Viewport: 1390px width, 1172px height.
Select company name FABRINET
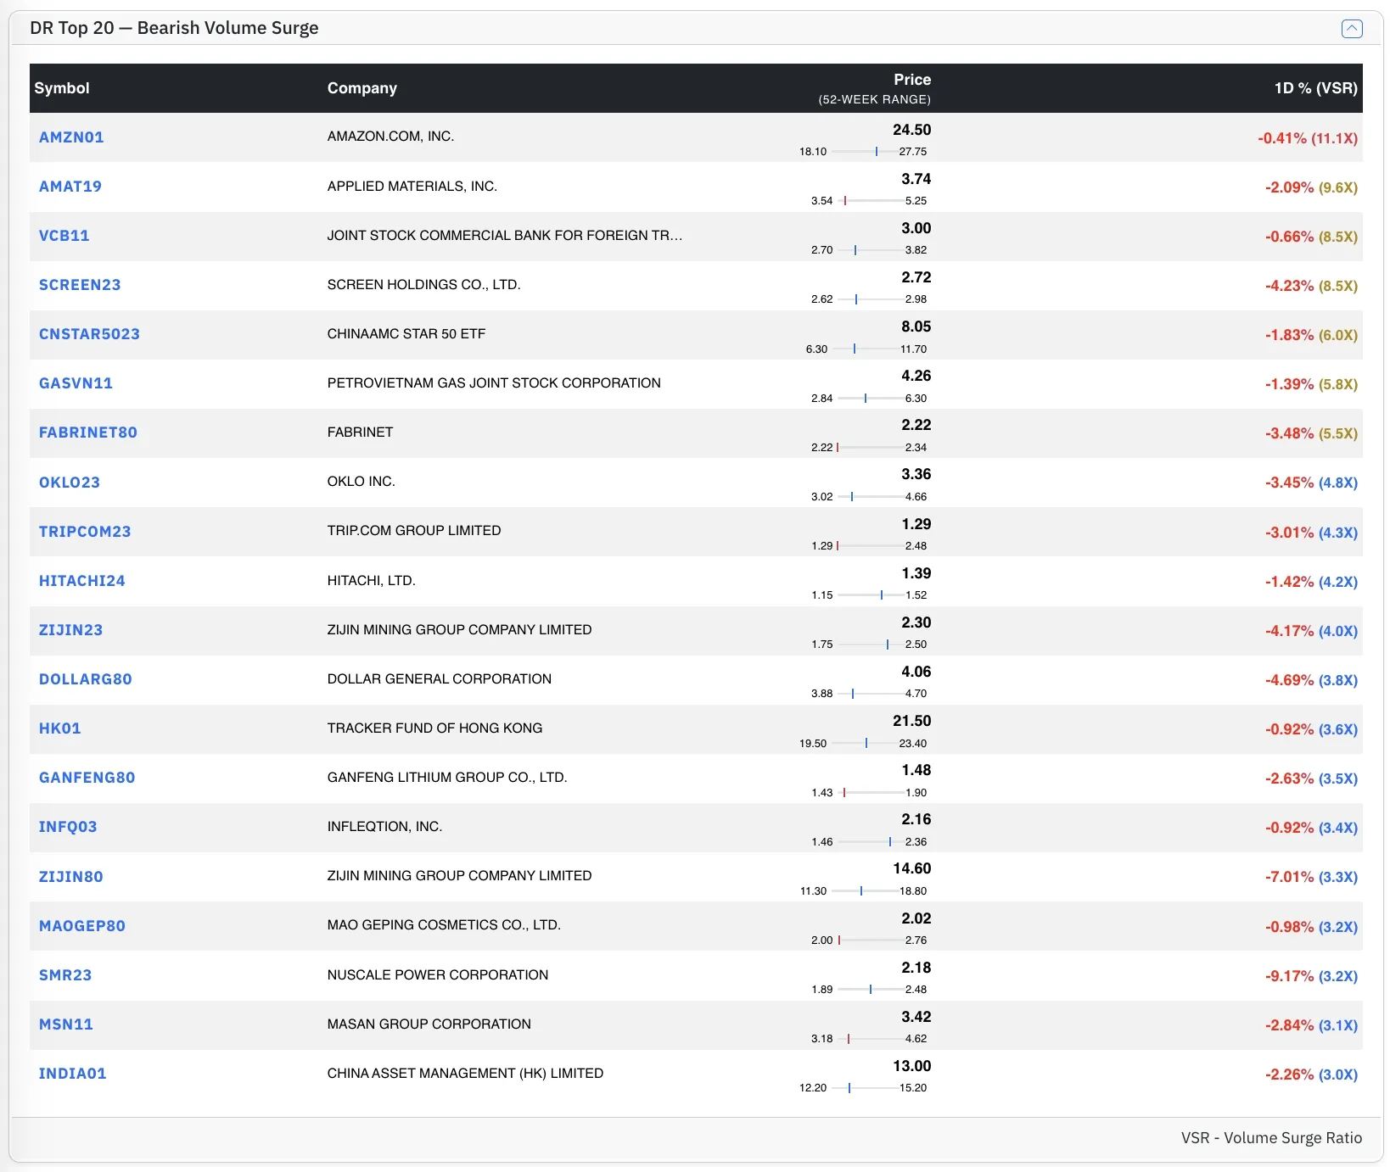(361, 433)
